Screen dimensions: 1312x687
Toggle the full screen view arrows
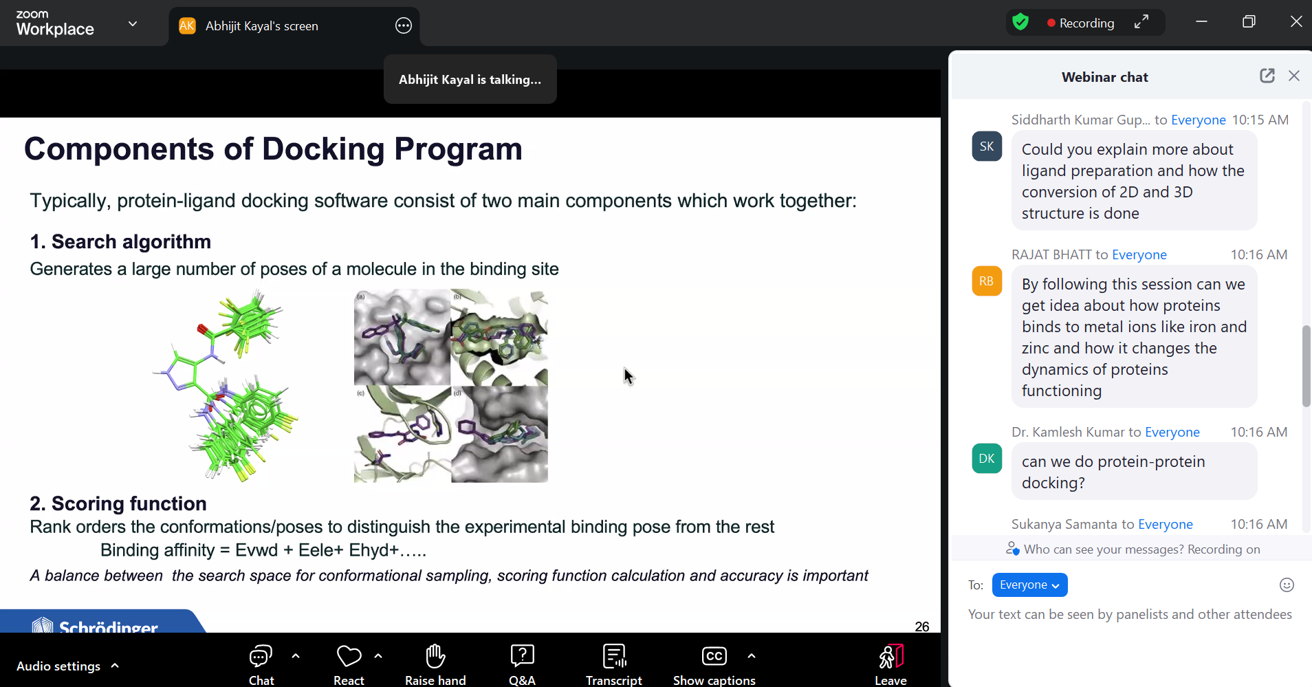point(1141,23)
